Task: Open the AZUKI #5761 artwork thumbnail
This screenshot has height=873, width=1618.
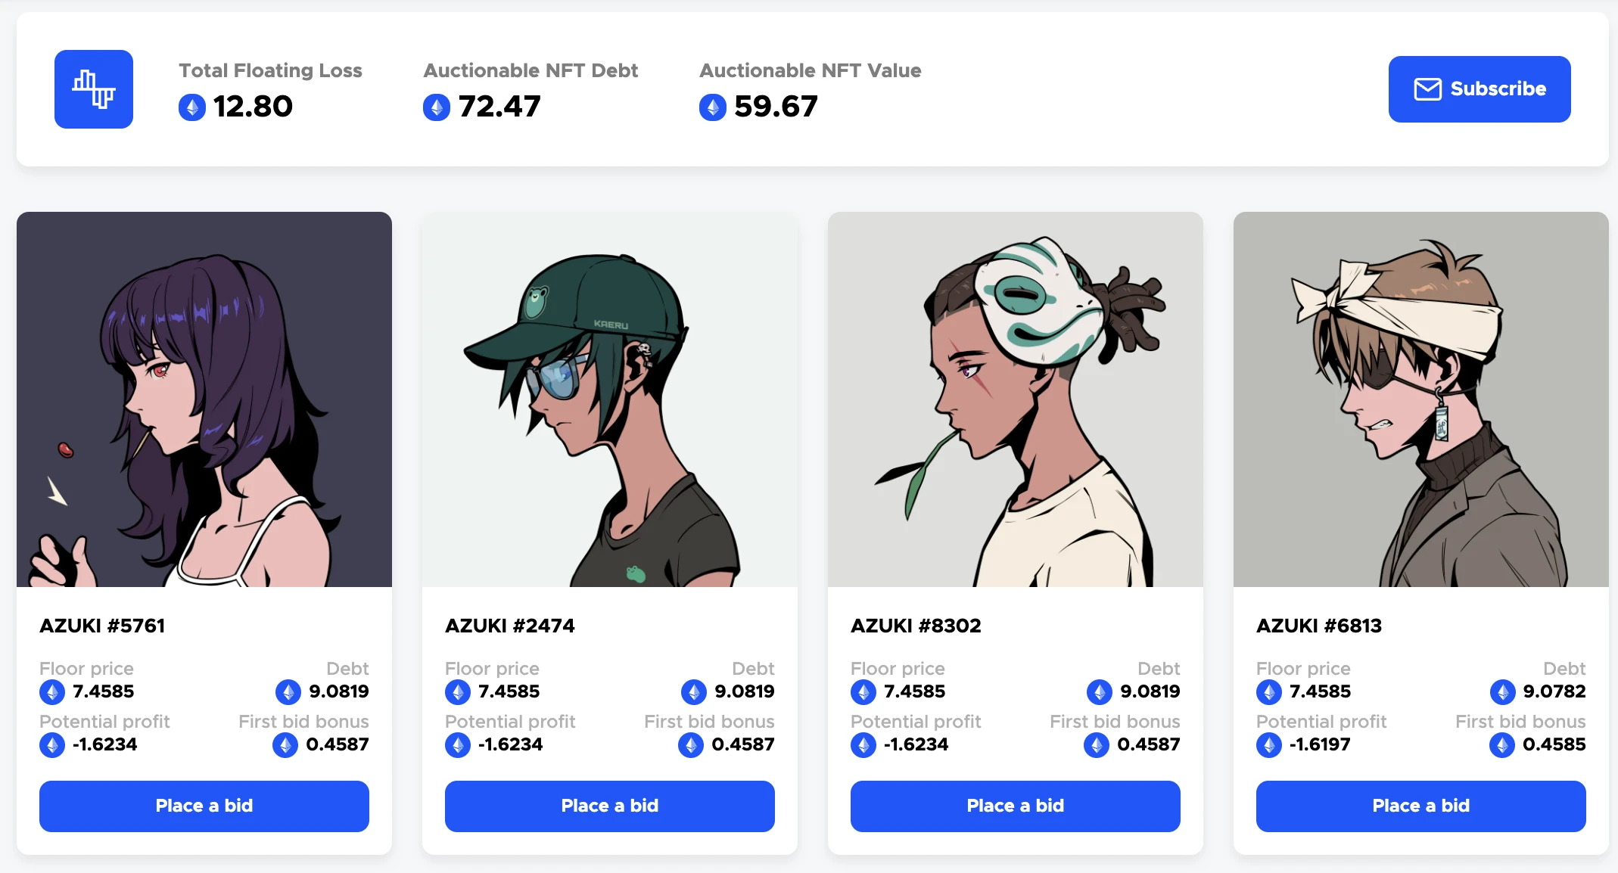Action: click(x=204, y=399)
